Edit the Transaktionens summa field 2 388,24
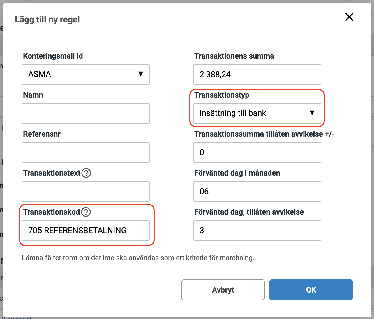Viewport: 374px width, 319px height. (257, 75)
